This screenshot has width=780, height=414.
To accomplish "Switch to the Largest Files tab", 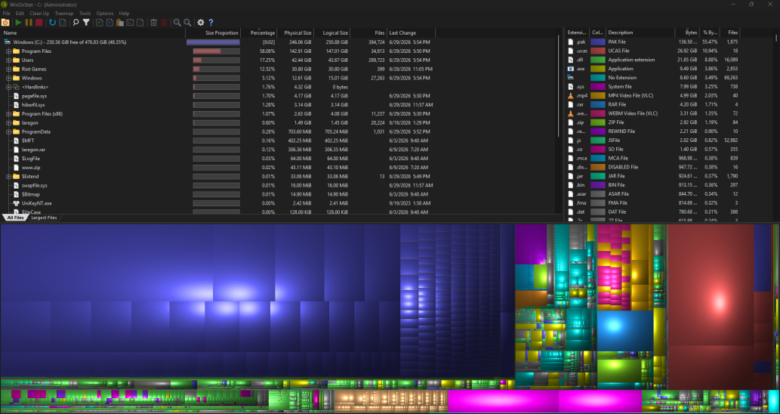I will click(45, 218).
